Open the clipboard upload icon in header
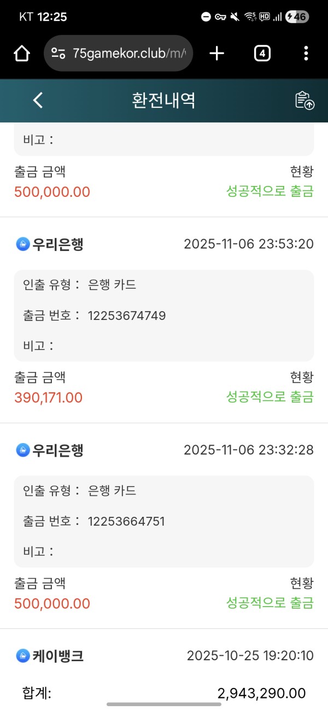This screenshot has height=711, width=328. pyautogui.click(x=304, y=100)
